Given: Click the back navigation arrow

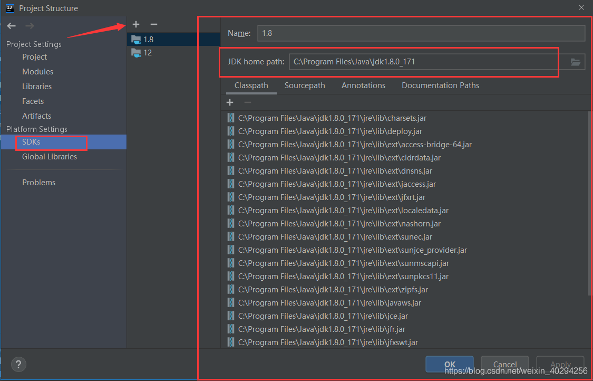Looking at the screenshot, I should click(11, 25).
